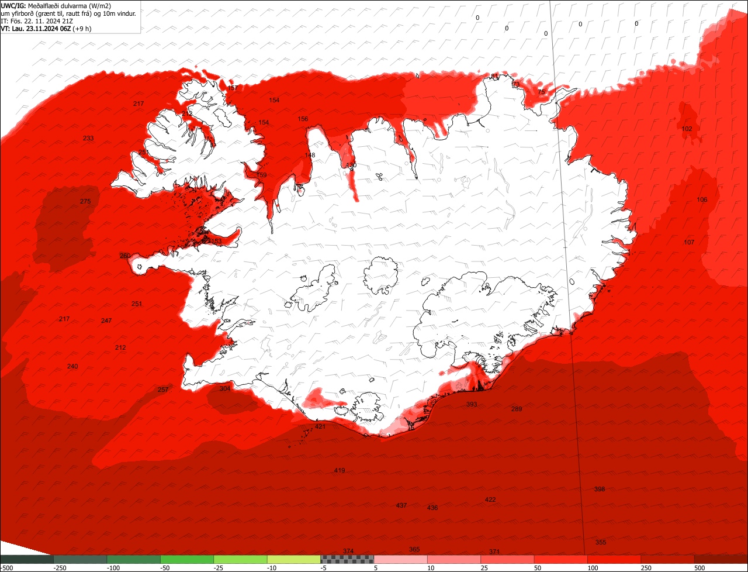This screenshot has width=748, height=572.
Task: Click the map value 371 near the bottom edge
Action: coord(494,552)
